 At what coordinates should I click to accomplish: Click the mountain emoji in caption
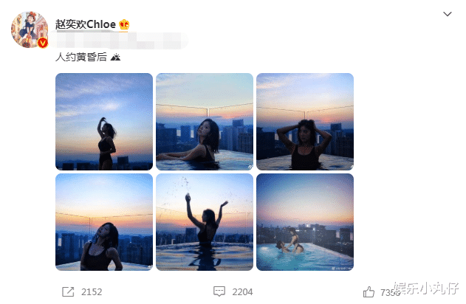(115, 57)
